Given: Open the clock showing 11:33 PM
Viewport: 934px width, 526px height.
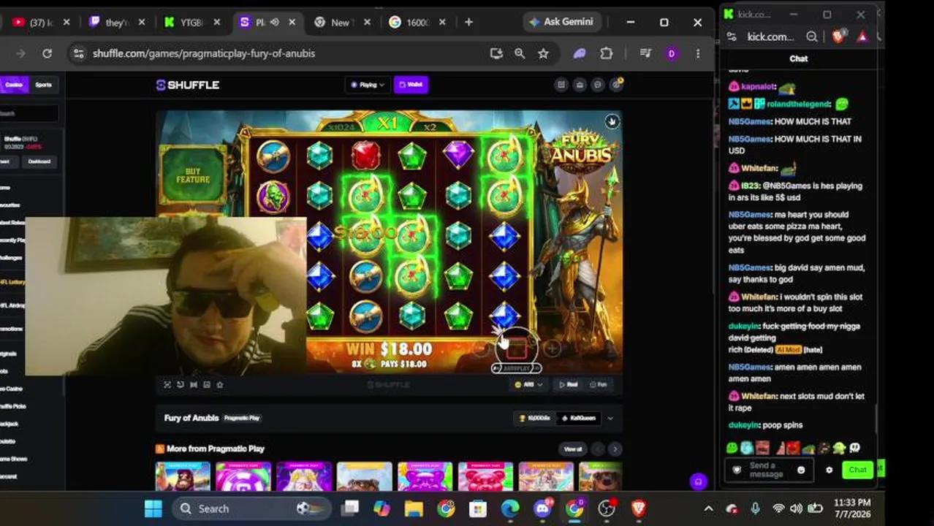Looking at the screenshot, I should [852, 508].
